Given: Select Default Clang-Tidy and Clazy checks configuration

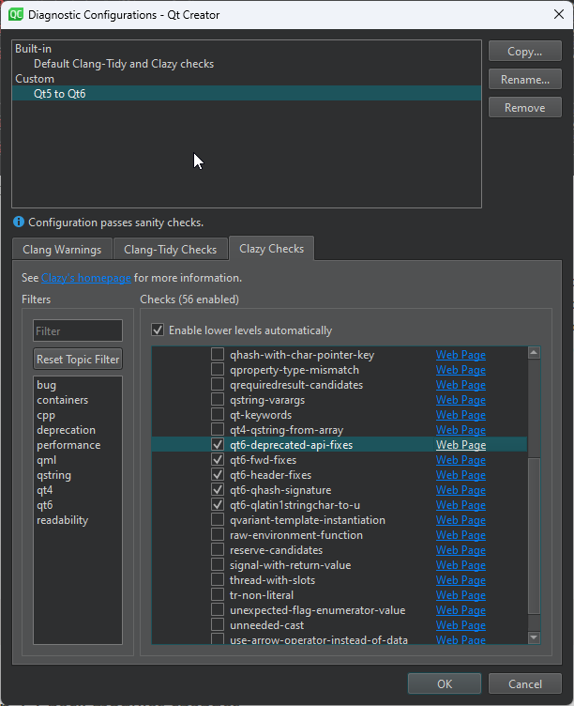Looking at the screenshot, I should [124, 64].
